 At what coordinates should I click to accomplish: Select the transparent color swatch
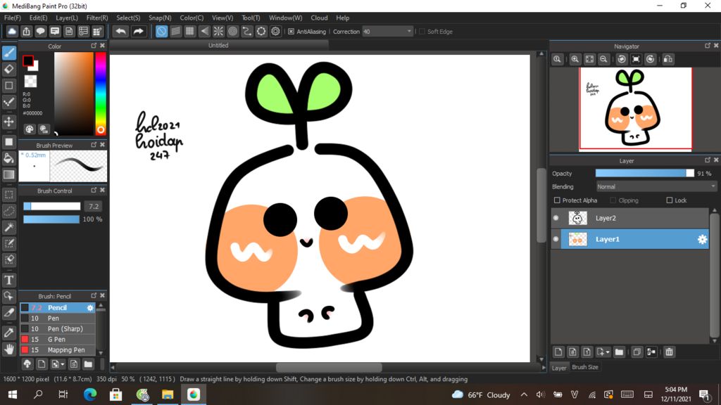[x=30, y=82]
